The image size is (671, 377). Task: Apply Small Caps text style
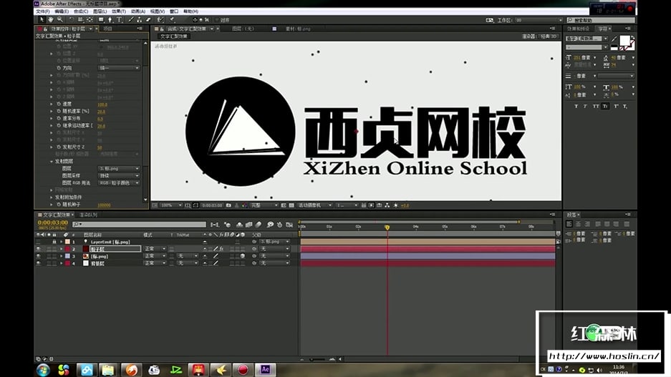click(605, 106)
